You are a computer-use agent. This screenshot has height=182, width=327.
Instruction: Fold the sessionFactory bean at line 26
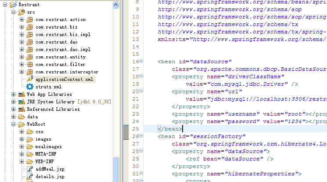click(141, 135)
